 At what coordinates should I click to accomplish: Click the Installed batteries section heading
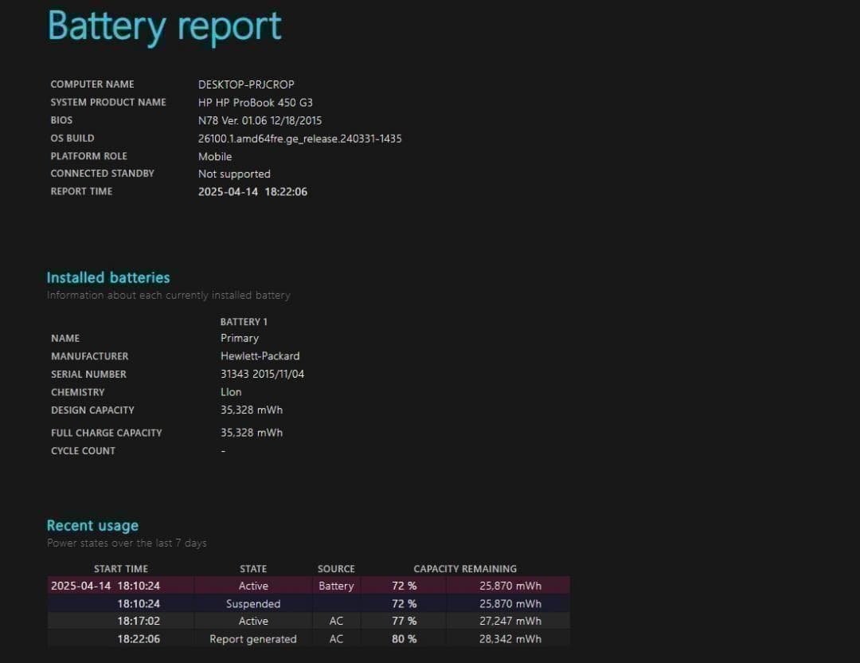pyautogui.click(x=108, y=277)
